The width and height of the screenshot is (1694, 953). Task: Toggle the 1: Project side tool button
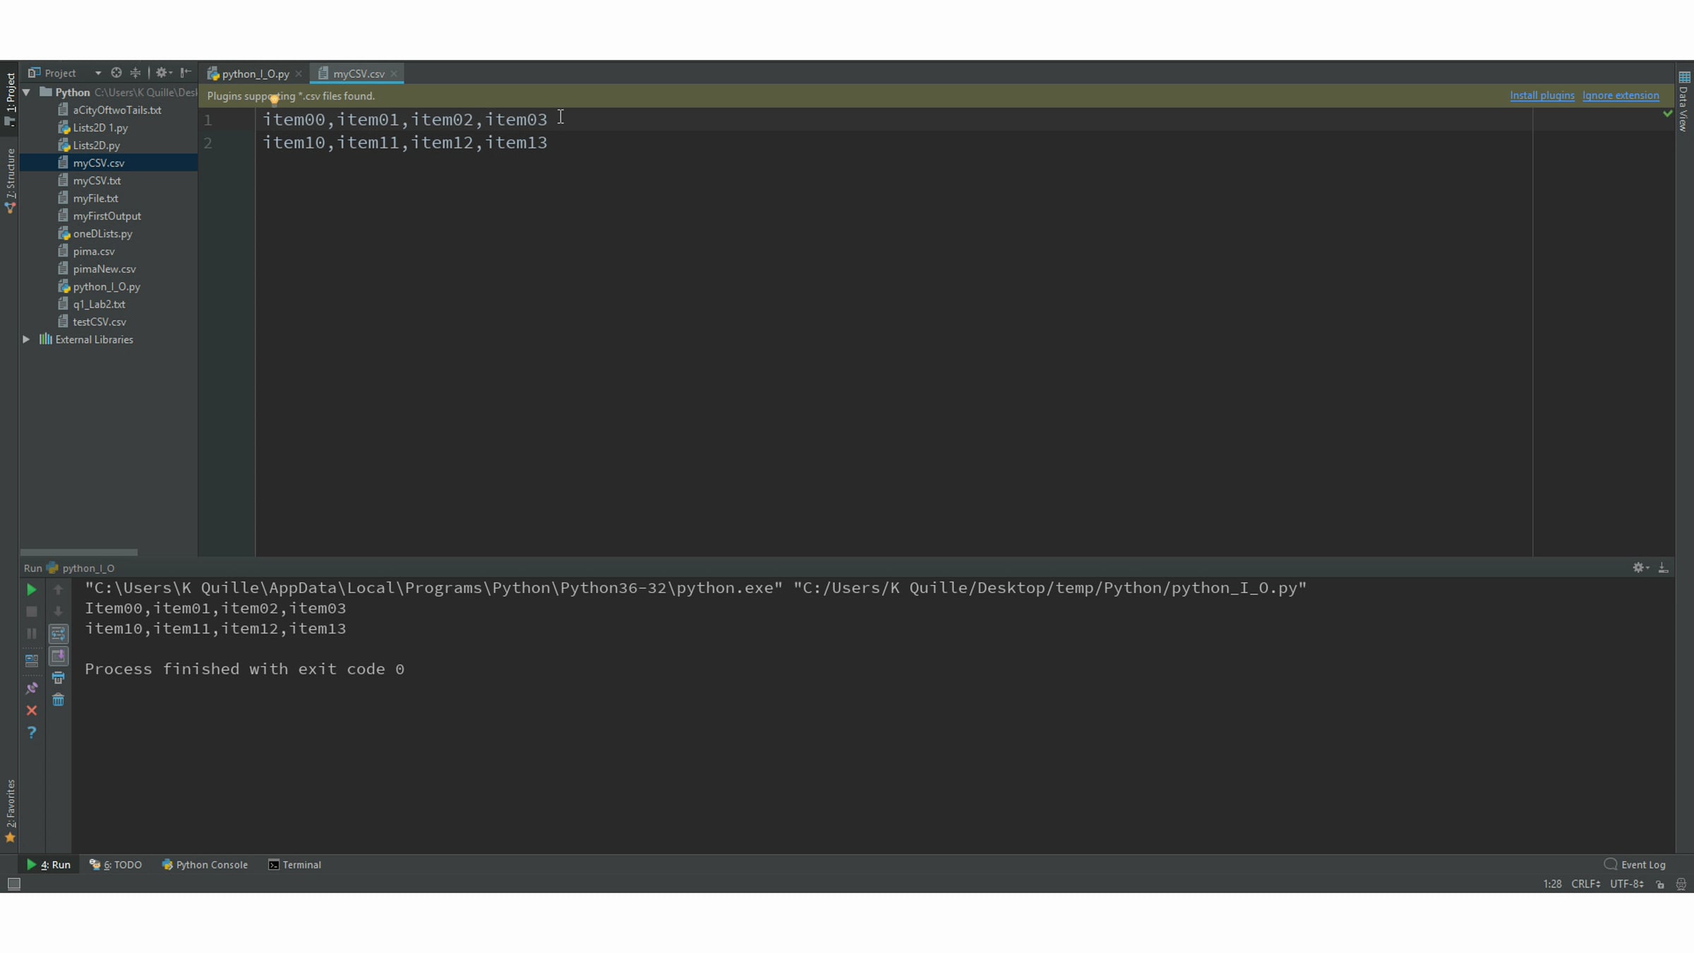point(10,99)
